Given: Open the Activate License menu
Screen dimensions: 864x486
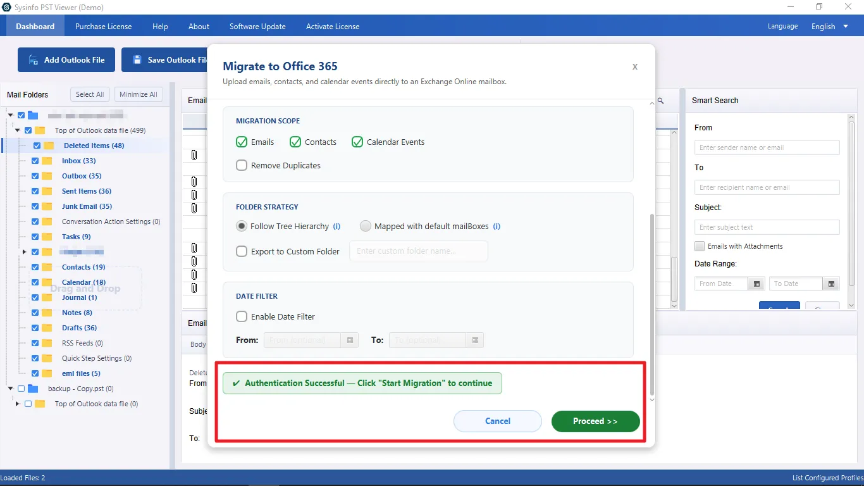Looking at the screenshot, I should pos(333,27).
